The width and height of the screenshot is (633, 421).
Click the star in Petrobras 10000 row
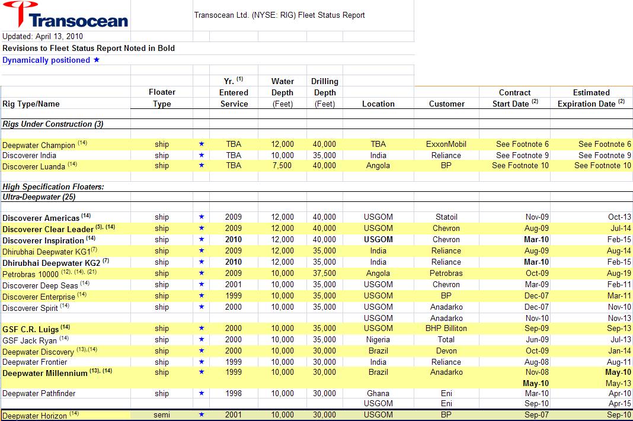coord(202,273)
